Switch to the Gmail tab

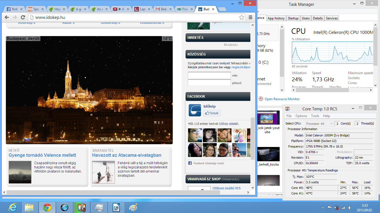point(163,9)
